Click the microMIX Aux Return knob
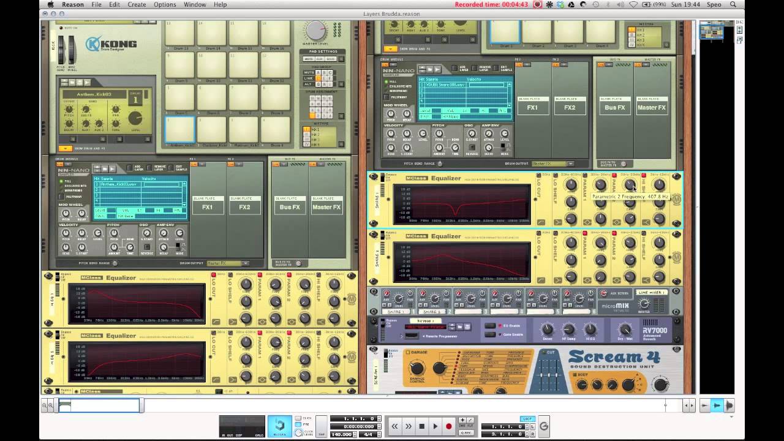This screenshot has height=441, width=784. 603,293
